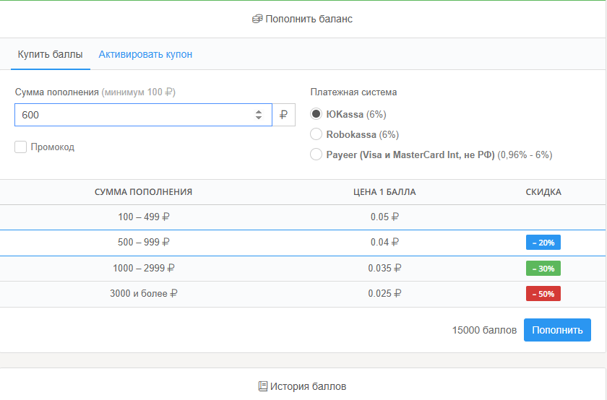The height and width of the screenshot is (400, 607).
Task: Click the История баллов heading text
Action: click(x=308, y=386)
